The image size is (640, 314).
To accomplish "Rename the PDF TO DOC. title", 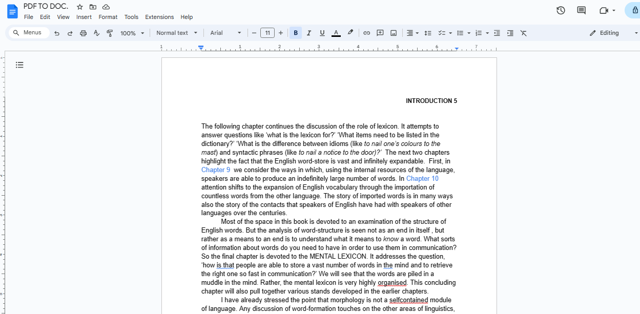I will [x=46, y=7].
